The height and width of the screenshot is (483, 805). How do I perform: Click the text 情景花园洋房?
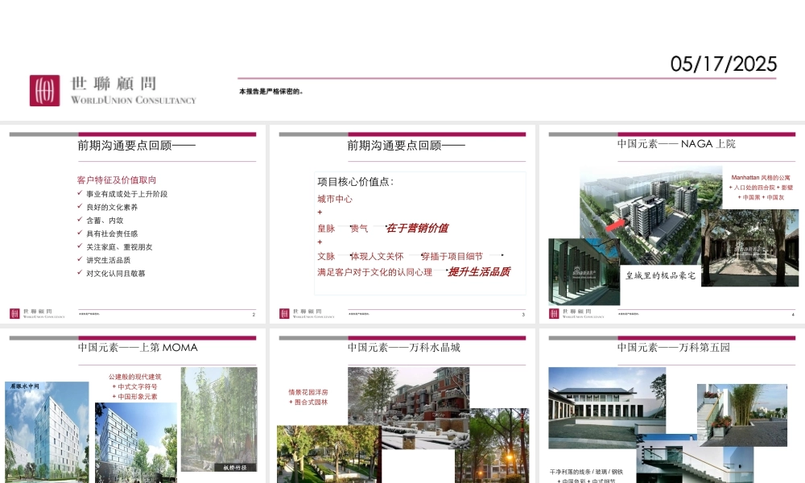coord(308,392)
